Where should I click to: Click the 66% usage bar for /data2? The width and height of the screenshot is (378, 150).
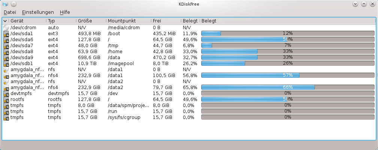(288, 88)
